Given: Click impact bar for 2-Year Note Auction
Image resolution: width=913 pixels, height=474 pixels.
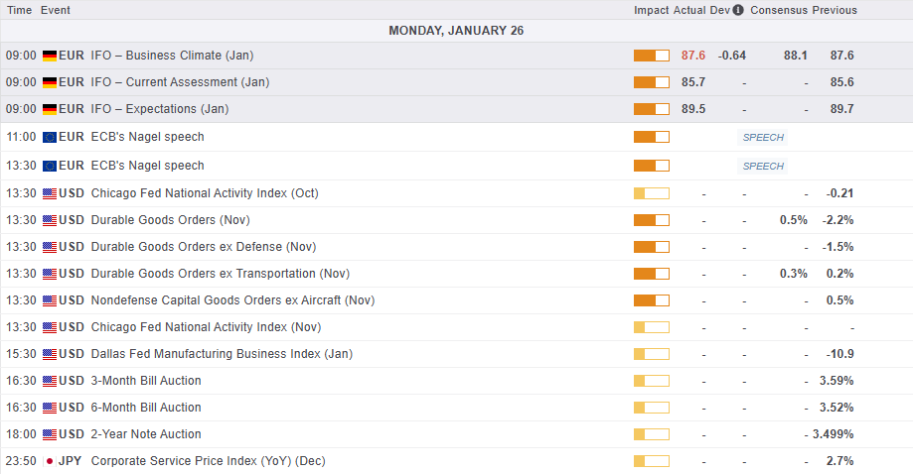Looking at the screenshot, I should point(651,434).
